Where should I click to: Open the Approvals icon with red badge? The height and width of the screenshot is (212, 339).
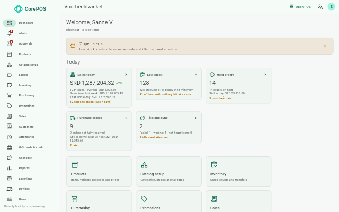(10, 43)
